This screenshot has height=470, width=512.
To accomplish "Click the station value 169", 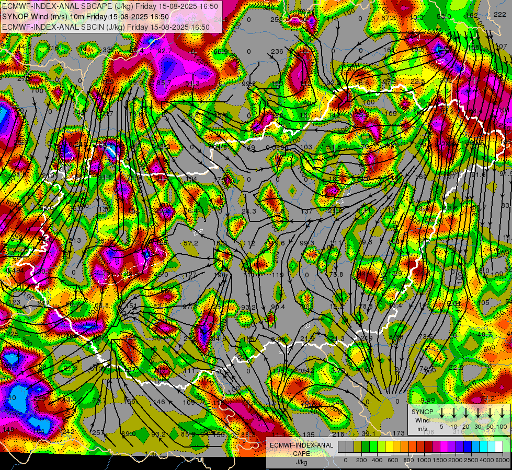I will click(x=421, y=177).
